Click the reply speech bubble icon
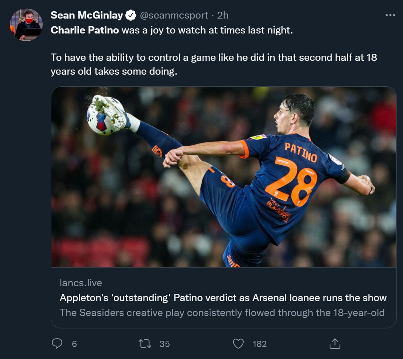 coord(57,344)
